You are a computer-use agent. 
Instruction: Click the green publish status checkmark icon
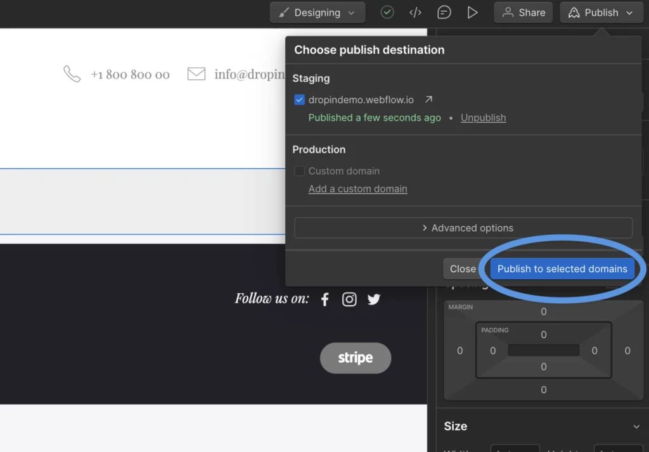coord(387,13)
